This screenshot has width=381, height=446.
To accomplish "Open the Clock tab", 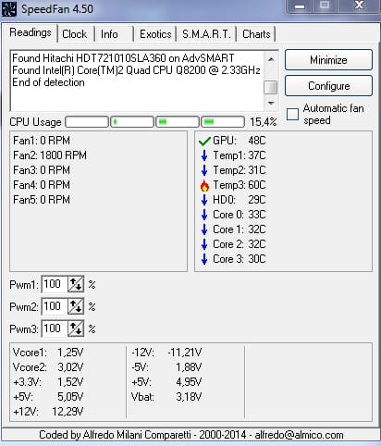I will [75, 34].
